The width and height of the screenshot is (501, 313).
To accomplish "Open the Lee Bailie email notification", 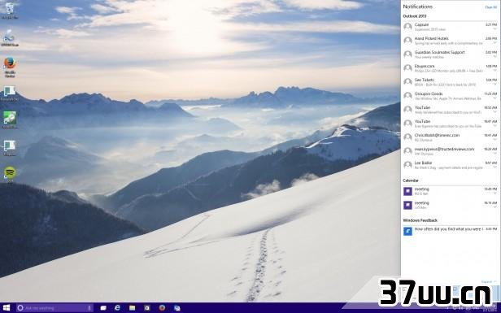I will click(450, 165).
